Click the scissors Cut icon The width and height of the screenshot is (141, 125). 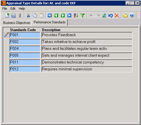click(28, 15)
